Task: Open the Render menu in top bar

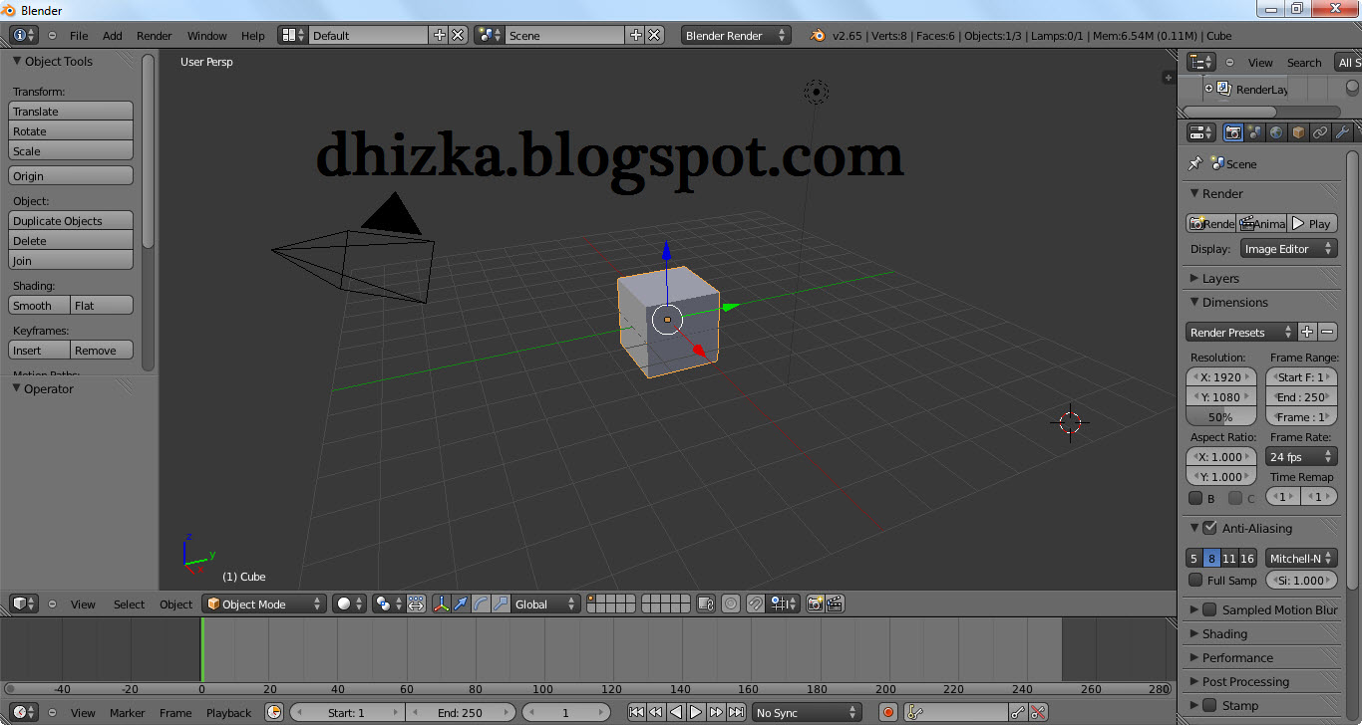Action: click(x=155, y=35)
